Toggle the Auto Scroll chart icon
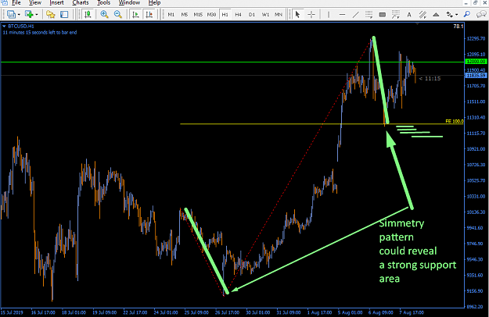The height and width of the screenshot is (317, 489). click(x=135, y=14)
